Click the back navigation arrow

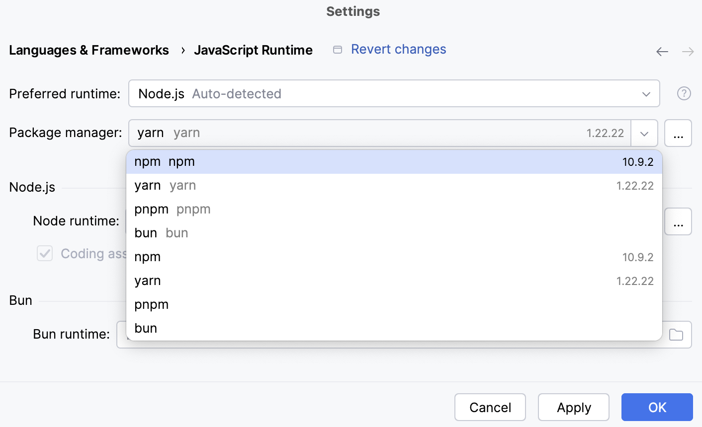click(662, 51)
